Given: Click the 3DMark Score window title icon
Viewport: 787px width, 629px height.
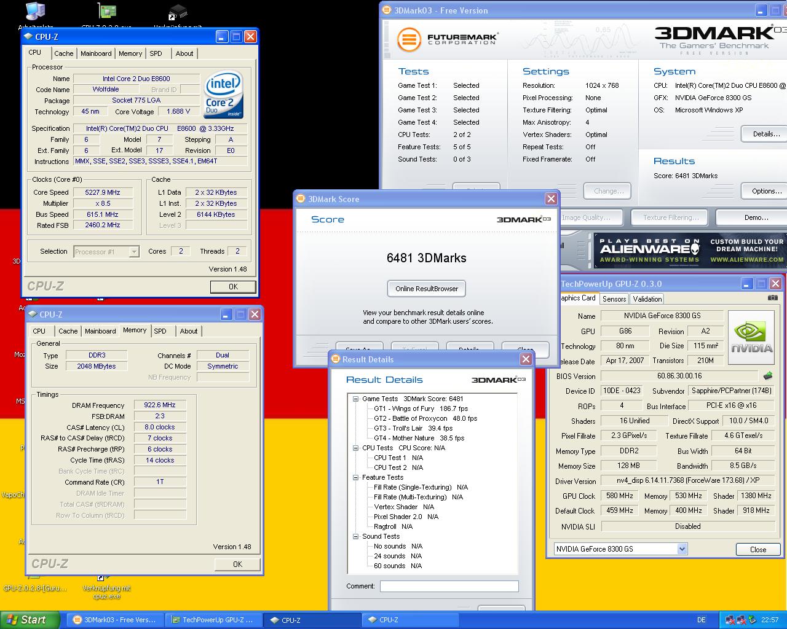Looking at the screenshot, I should (x=301, y=199).
